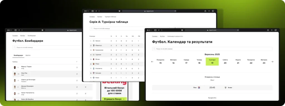Select Середа 17 in calendar
The height and width of the screenshot is (106, 285).
(x=186, y=61)
